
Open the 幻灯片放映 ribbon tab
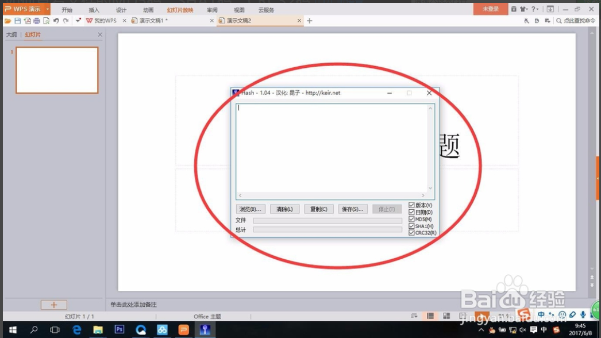(x=180, y=10)
